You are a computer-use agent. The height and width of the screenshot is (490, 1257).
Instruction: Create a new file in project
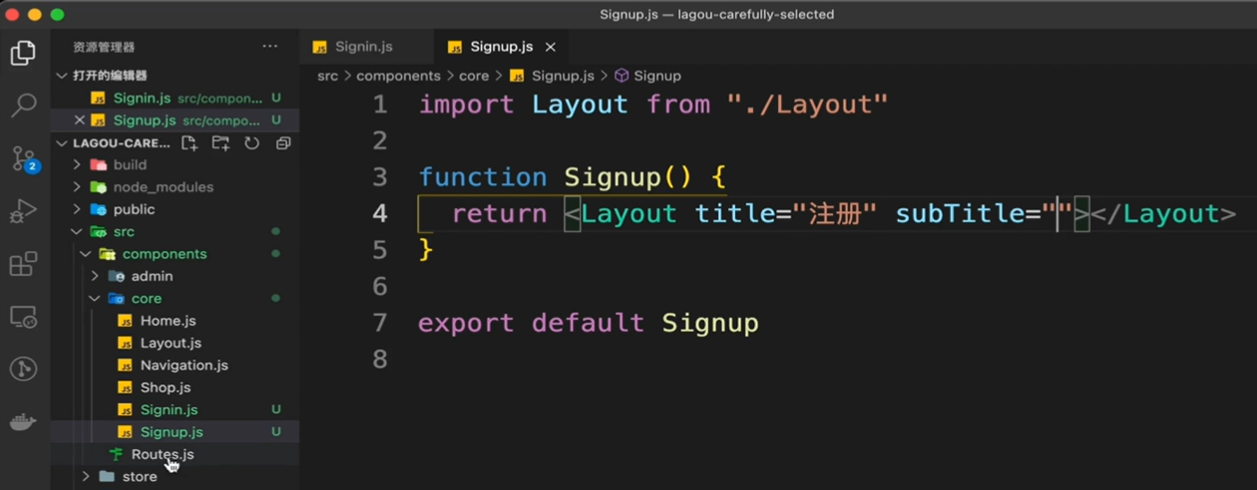pos(190,143)
